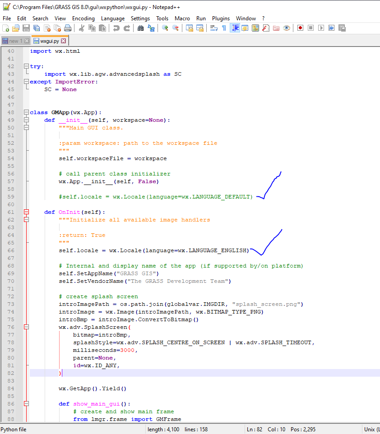Viewport: 380px width, 434px height.
Task: Click the Stop Recording macro icon
Action: 311,28
